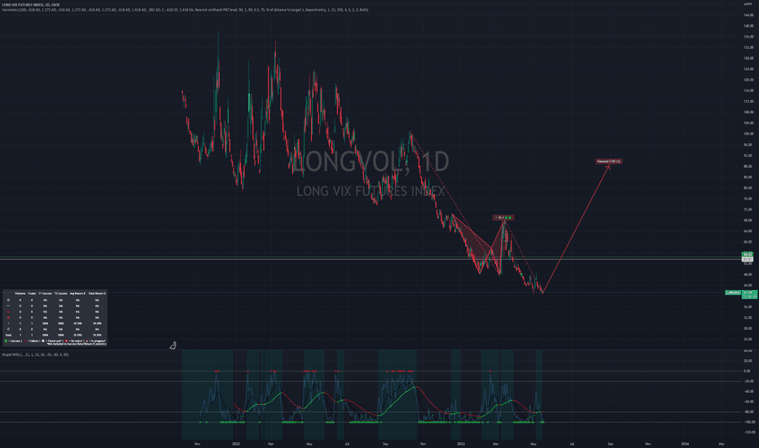This screenshot has height=448, width=759.
Task: Click the No entry legend icon under the table
Action: click(x=66, y=341)
